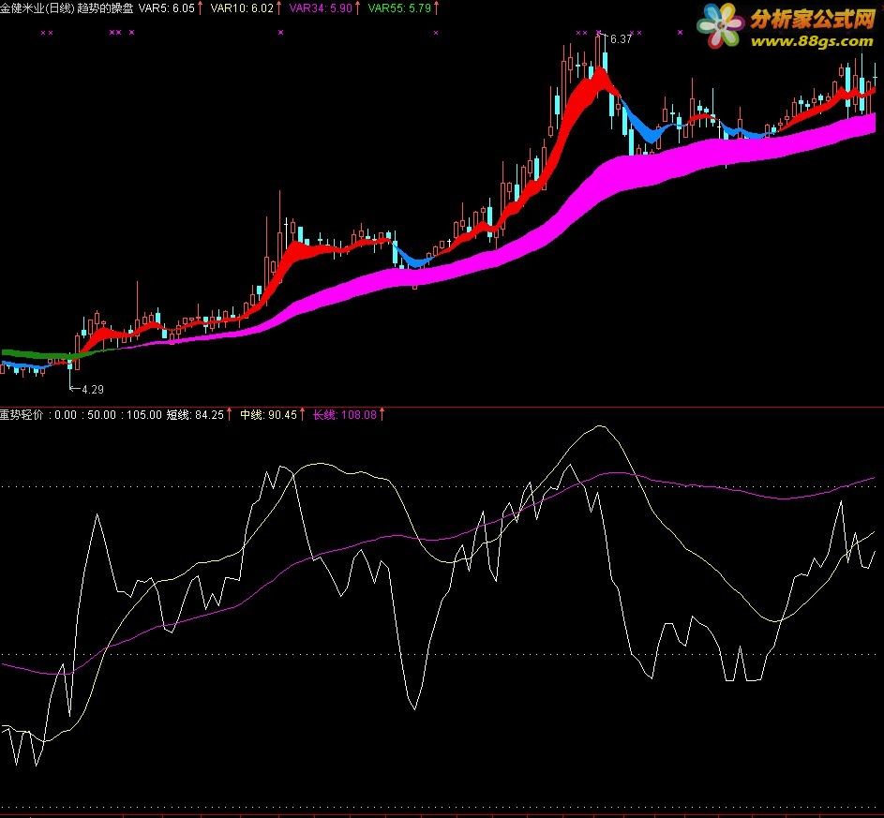Viewport: 884px width, 818px height.
Task: Click the VAR10: 6.02 value label
Action: 242,7
